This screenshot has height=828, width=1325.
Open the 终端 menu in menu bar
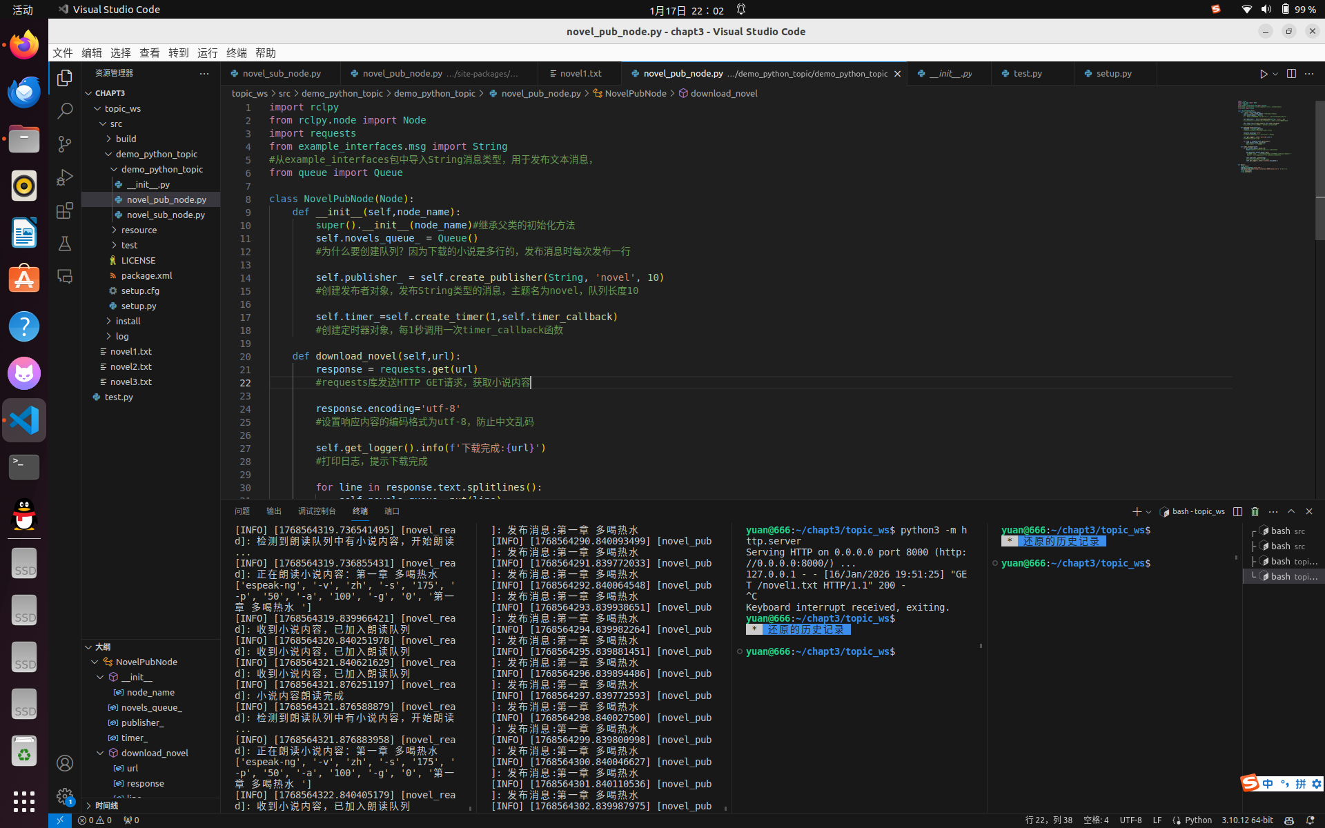(x=236, y=53)
